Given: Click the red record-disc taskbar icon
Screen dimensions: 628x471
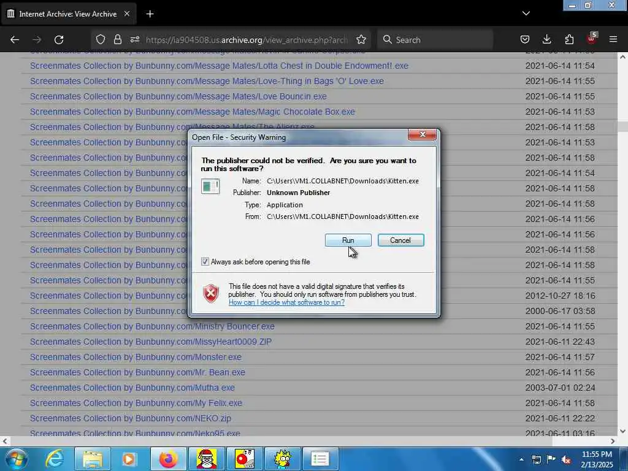Looking at the screenshot, I should [244, 459].
